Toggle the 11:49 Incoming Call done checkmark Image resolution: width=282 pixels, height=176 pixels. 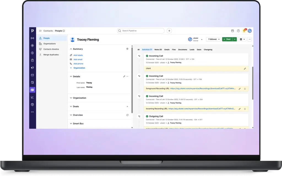tap(147, 96)
